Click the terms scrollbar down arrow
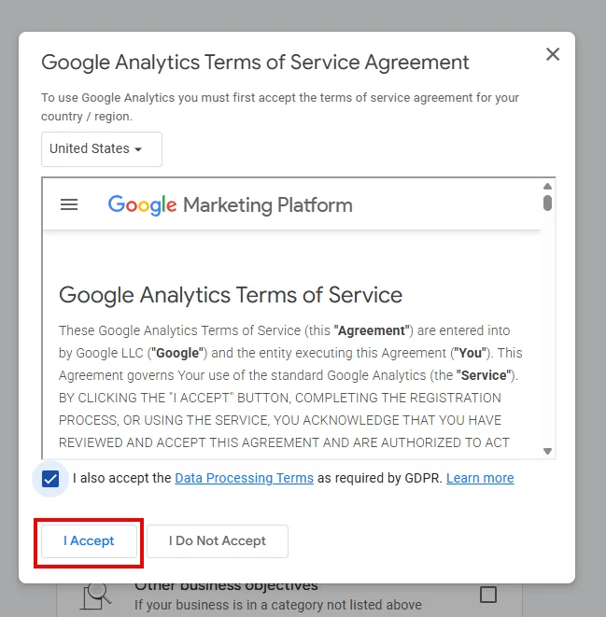 click(x=547, y=451)
